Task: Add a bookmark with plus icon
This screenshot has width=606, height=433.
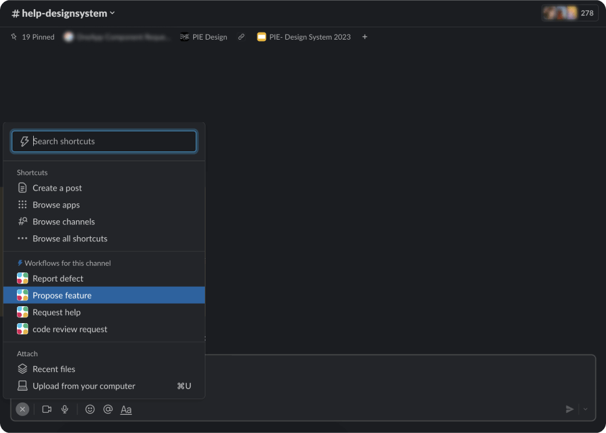Action: 365,37
